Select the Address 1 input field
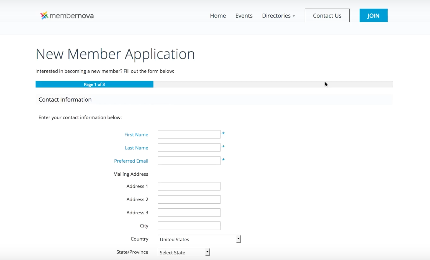Viewport: 430px width, 260px height. [x=189, y=186]
